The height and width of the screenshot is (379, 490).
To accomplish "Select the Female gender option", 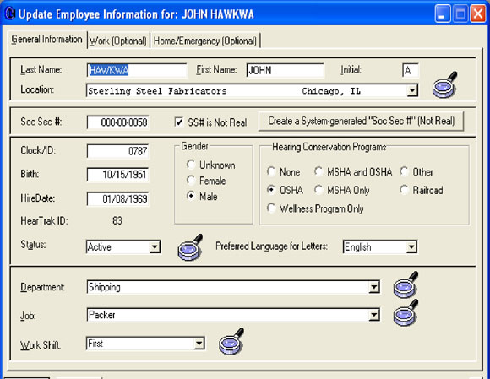I will [191, 180].
